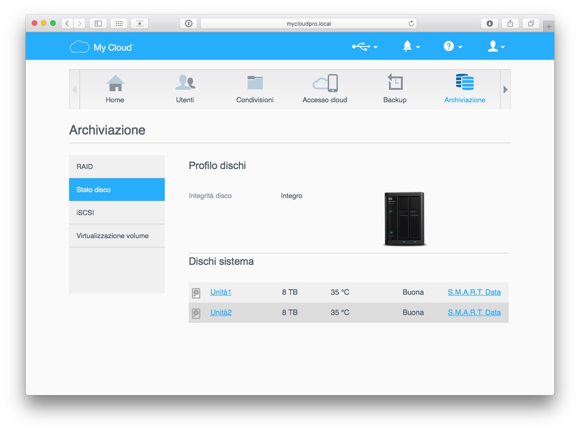Open the user account icon

point(493,46)
